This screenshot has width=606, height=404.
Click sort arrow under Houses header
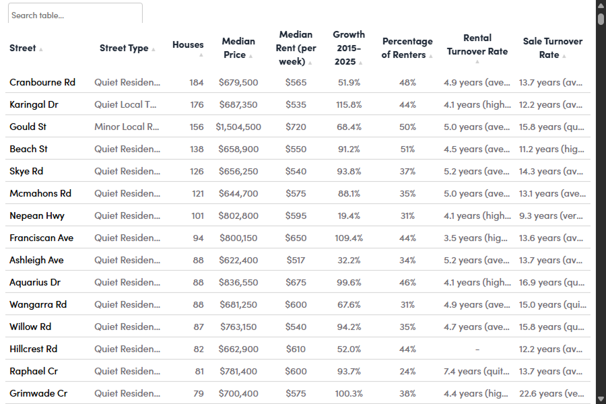[201, 55]
